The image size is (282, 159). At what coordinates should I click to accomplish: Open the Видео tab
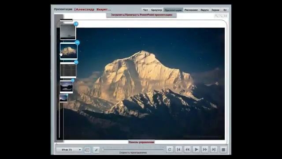(x=204, y=10)
